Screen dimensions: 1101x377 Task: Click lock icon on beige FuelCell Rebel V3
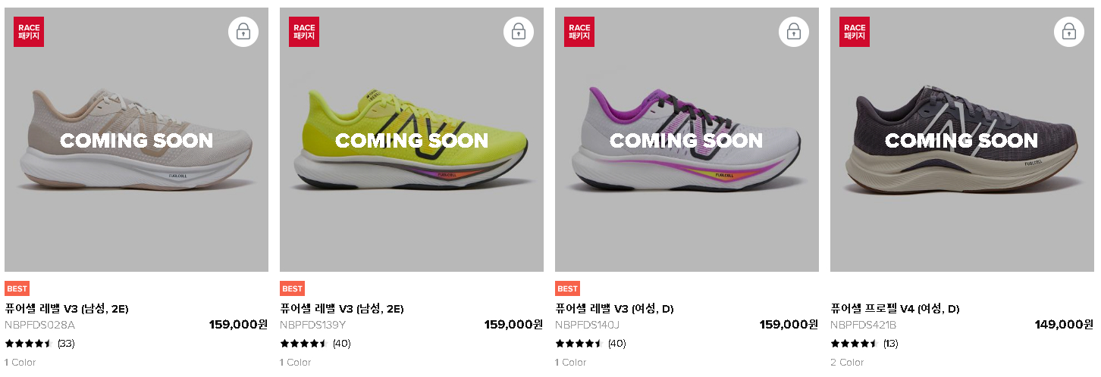pyautogui.click(x=243, y=32)
